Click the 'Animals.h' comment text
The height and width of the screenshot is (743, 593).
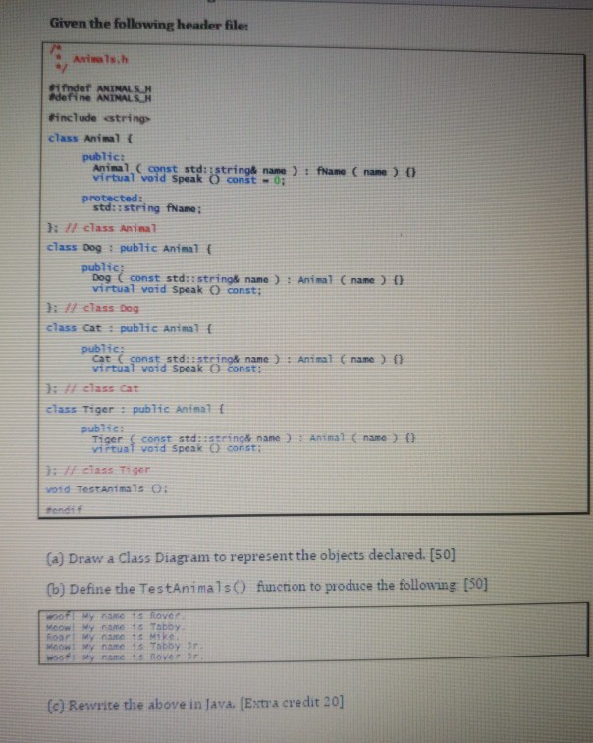pyautogui.click(x=100, y=59)
